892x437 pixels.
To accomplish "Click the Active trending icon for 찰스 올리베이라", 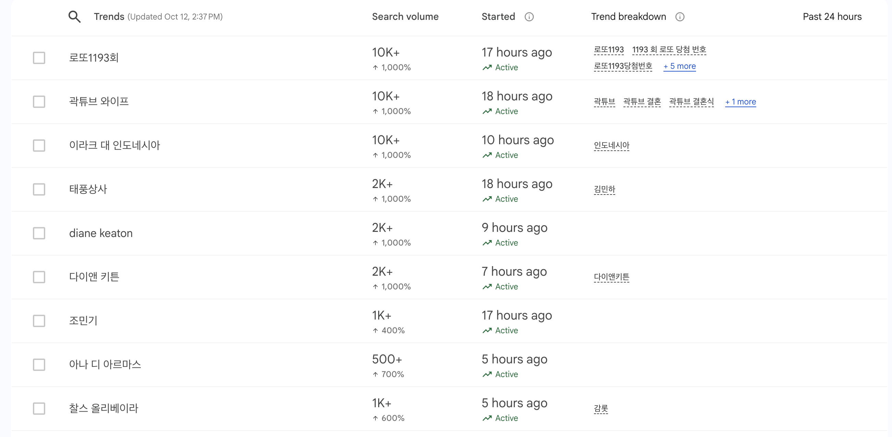I will click(487, 418).
